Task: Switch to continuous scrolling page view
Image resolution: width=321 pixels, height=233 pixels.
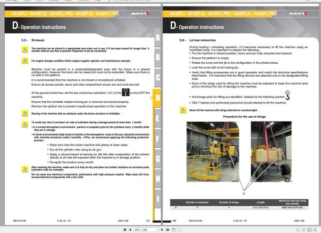Action: [303, 230]
